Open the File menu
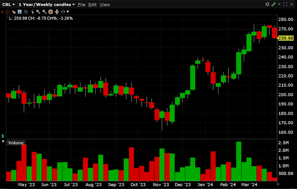Screen dimensions: 297x189 [x=82, y=5]
